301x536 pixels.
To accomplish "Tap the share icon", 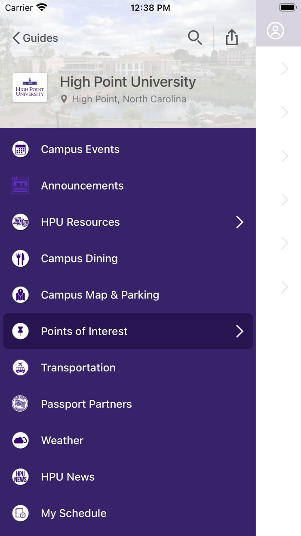I will [x=231, y=37].
